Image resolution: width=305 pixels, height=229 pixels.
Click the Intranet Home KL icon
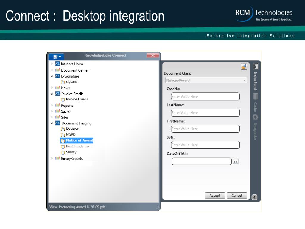click(x=57, y=64)
